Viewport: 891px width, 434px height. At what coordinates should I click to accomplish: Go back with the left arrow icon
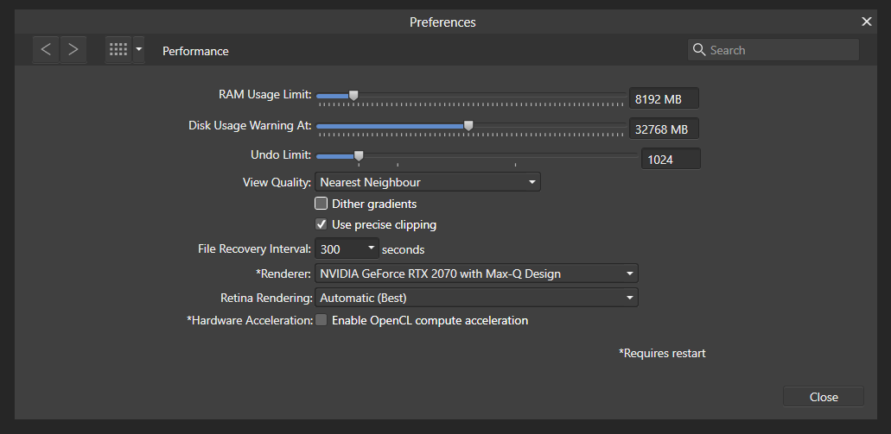click(x=46, y=50)
